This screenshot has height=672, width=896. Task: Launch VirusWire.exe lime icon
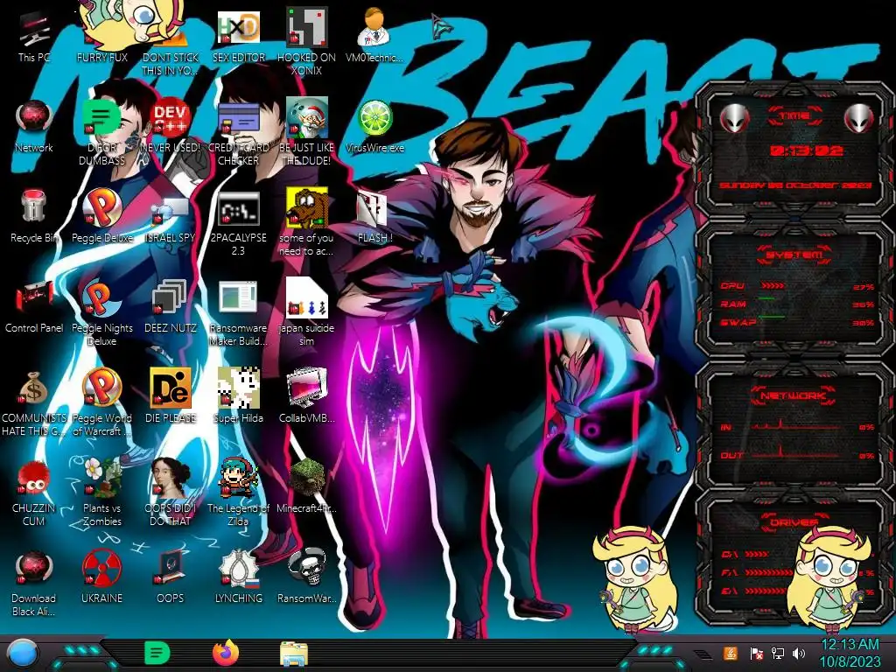click(374, 128)
